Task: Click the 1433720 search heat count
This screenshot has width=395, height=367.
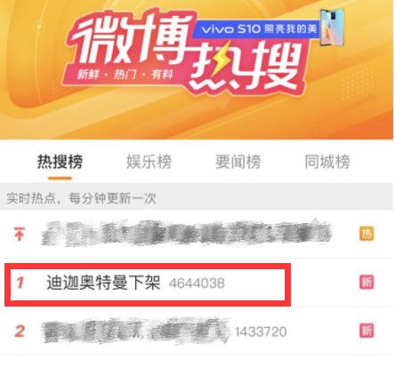Action: click(x=261, y=331)
